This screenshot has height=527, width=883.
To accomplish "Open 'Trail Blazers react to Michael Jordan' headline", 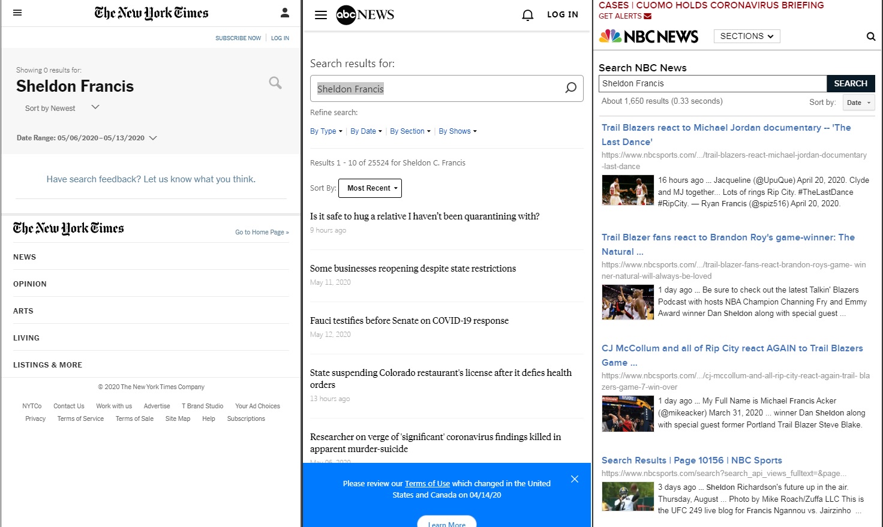I will [x=726, y=134].
